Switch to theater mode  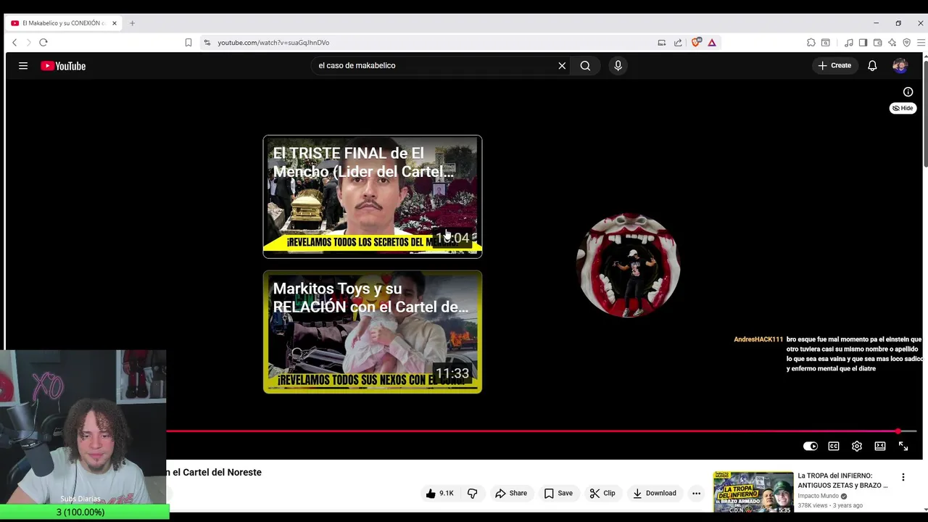(880, 446)
